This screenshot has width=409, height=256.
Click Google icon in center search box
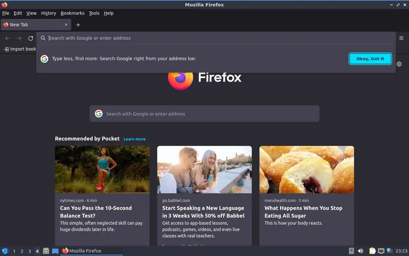(99, 114)
